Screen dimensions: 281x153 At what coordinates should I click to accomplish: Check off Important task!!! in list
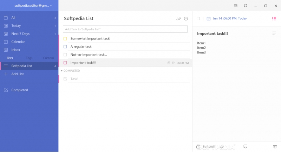coord(65,63)
